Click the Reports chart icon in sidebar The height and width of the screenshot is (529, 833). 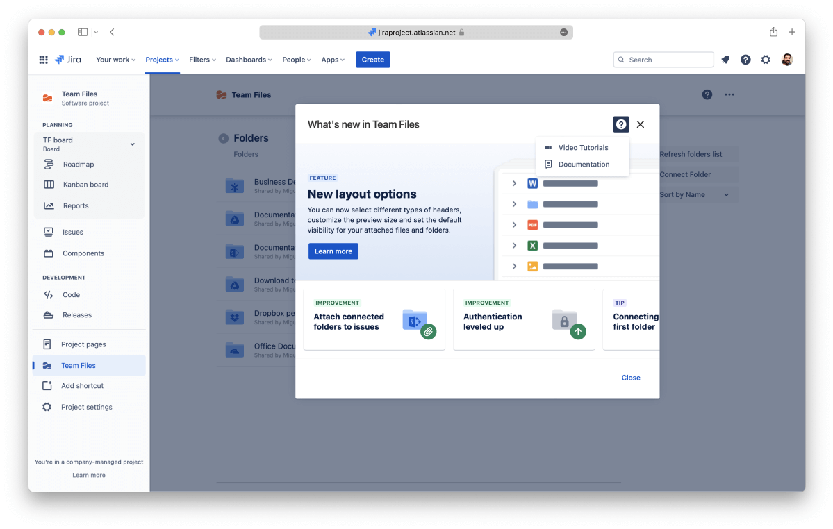(49, 206)
